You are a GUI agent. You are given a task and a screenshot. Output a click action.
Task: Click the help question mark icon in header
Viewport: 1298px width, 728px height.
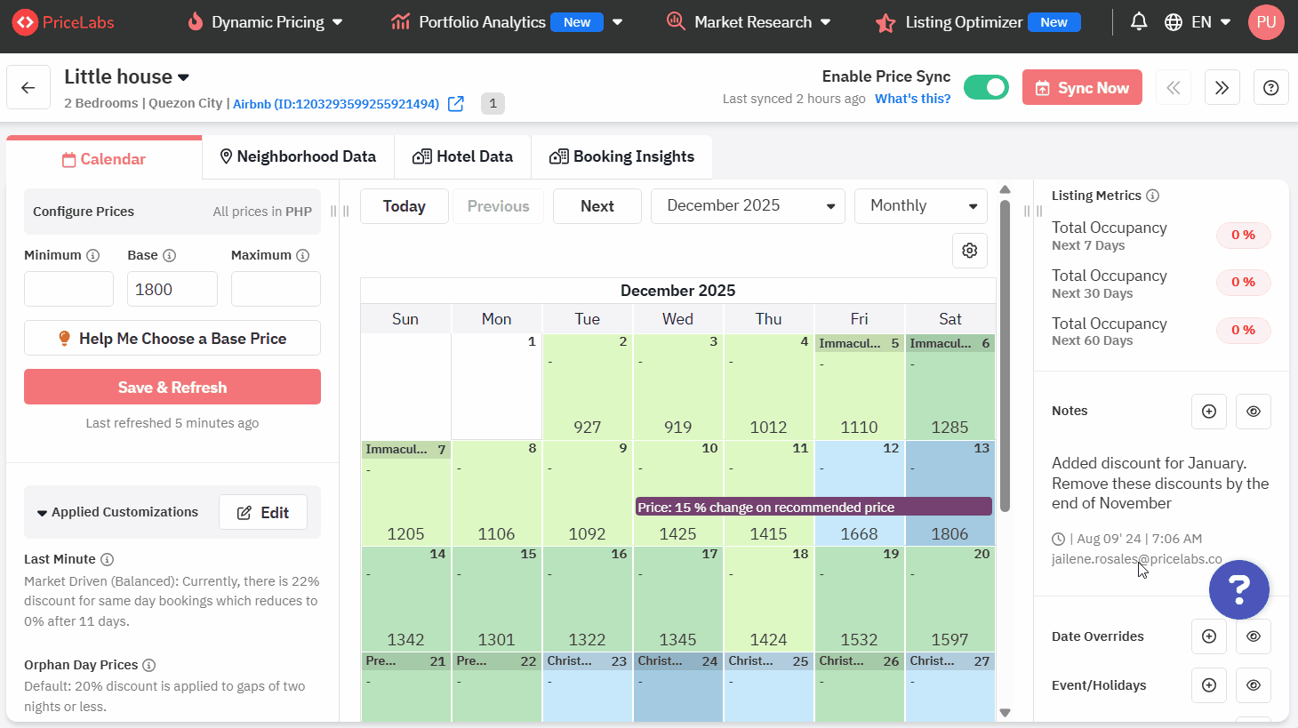click(1270, 87)
